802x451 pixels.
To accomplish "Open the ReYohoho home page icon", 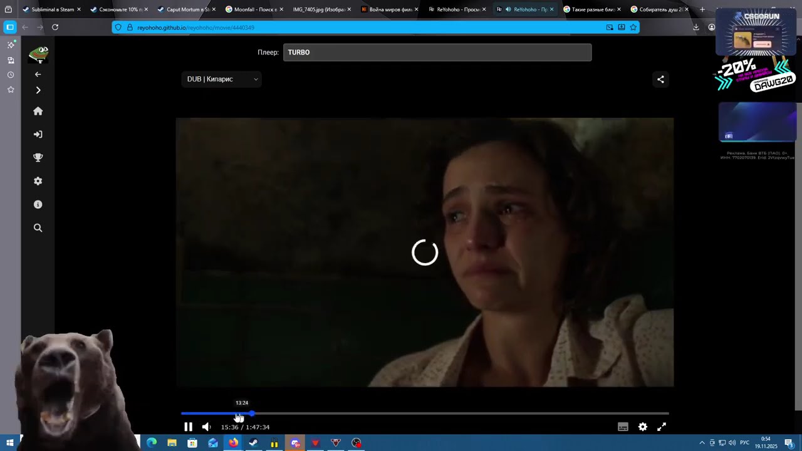I will [x=38, y=111].
